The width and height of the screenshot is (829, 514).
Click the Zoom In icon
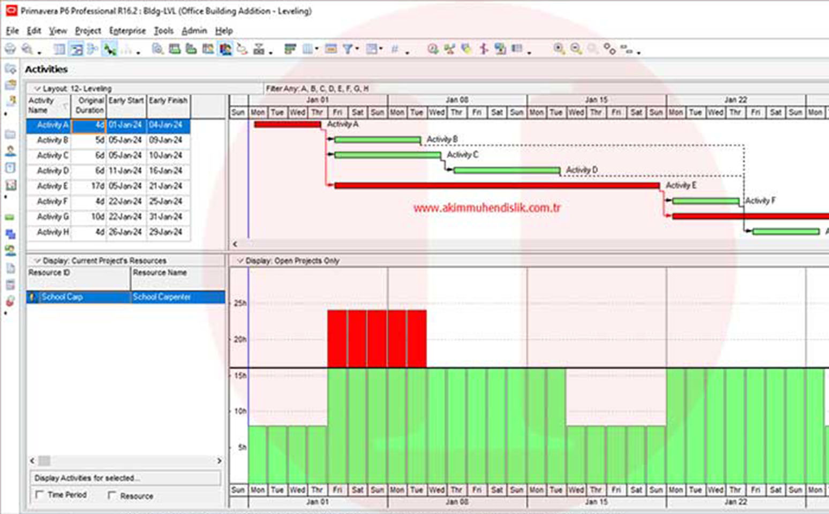559,49
